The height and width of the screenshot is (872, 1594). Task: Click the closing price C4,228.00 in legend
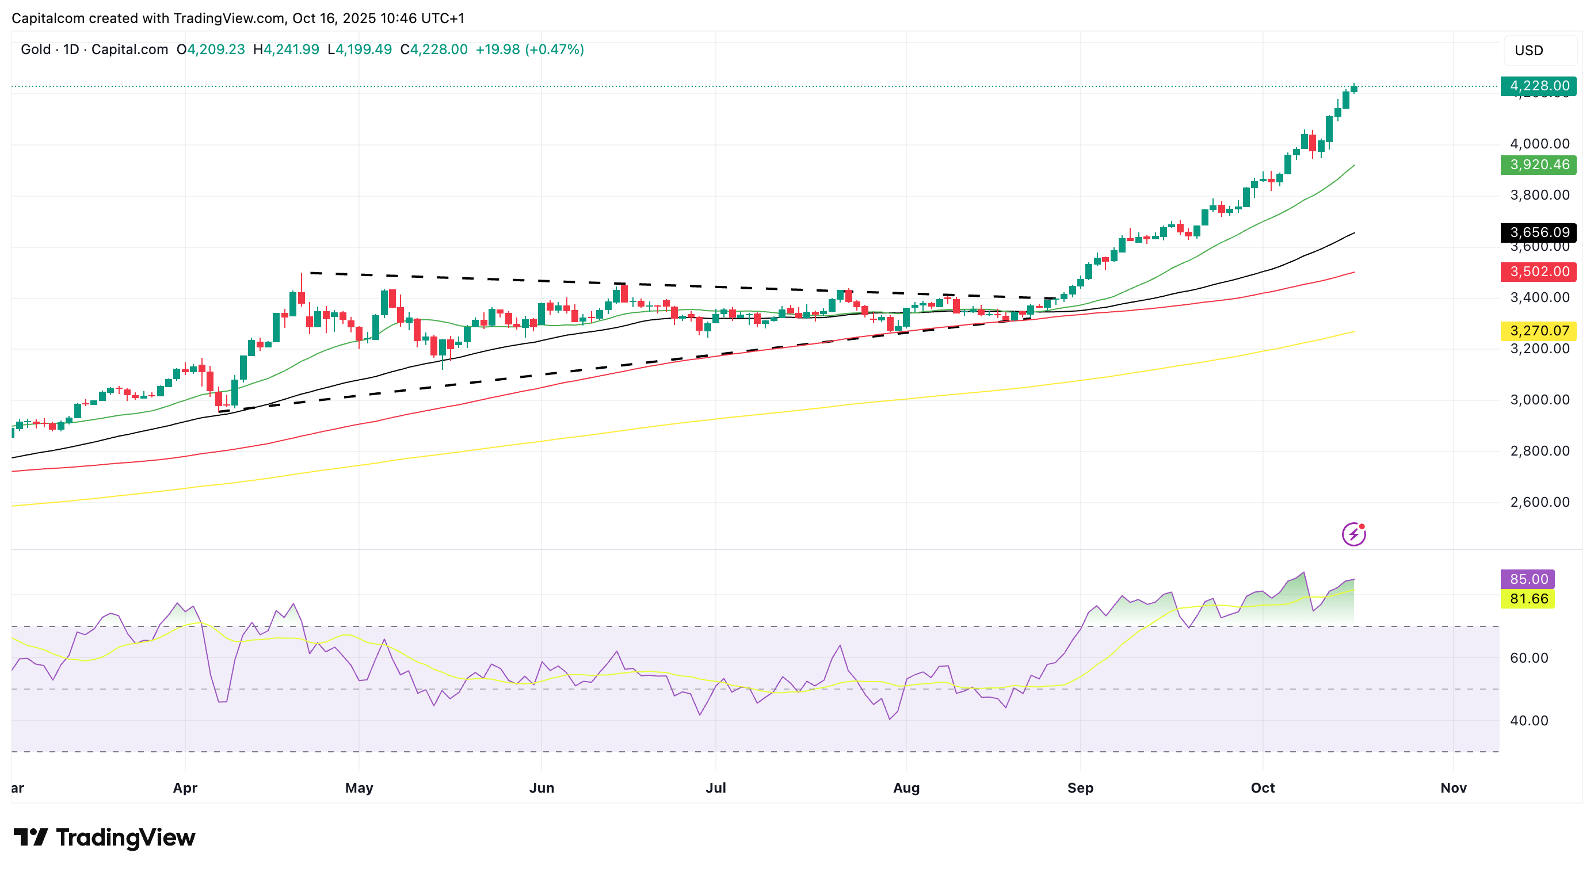click(434, 49)
